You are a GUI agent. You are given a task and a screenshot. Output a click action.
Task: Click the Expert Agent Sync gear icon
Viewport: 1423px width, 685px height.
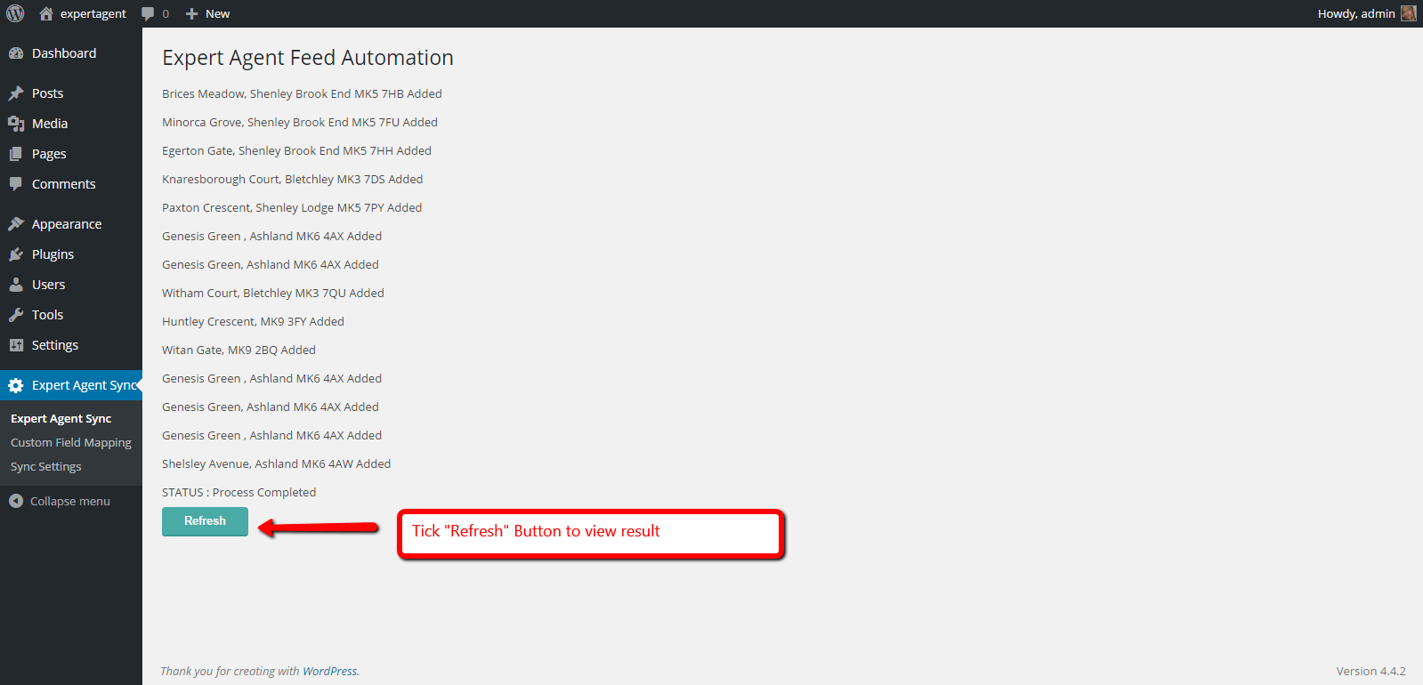pos(16,385)
